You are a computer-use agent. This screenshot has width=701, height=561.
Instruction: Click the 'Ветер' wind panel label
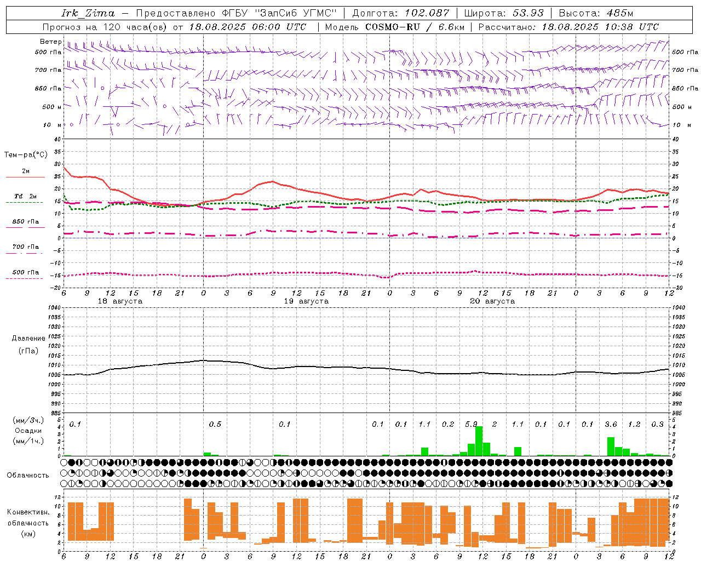50,42
